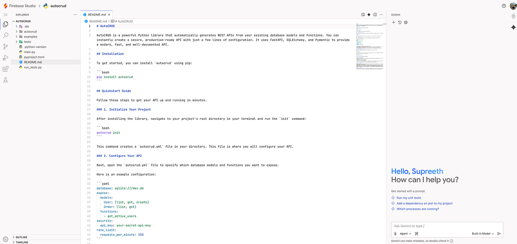Viewport: 517px width, 244px height.
Task: Open the Extensions view
Action: [x=6, y=69]
